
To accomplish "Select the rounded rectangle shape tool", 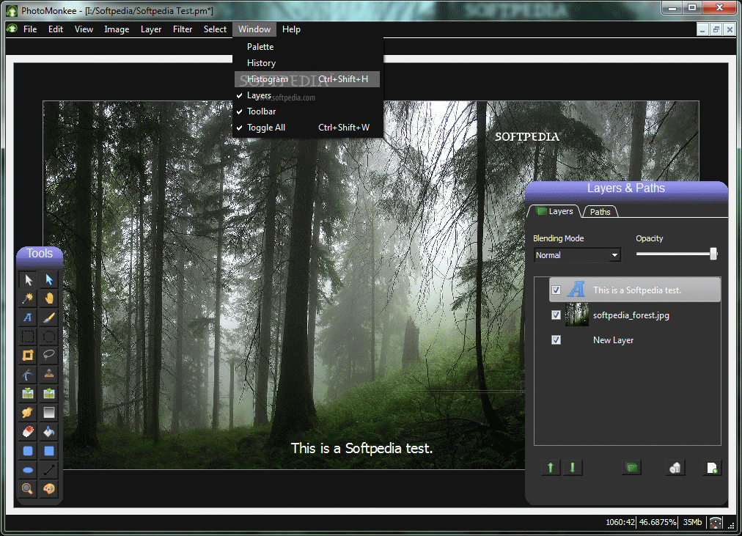I will coord(28,451).
